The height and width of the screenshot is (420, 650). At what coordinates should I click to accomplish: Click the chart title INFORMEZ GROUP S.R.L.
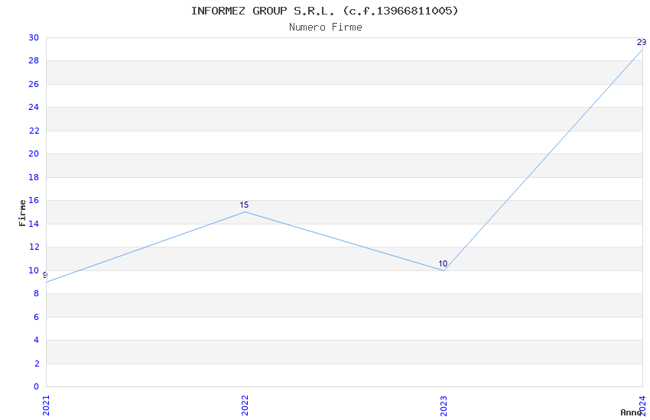(x=324, y=11)
